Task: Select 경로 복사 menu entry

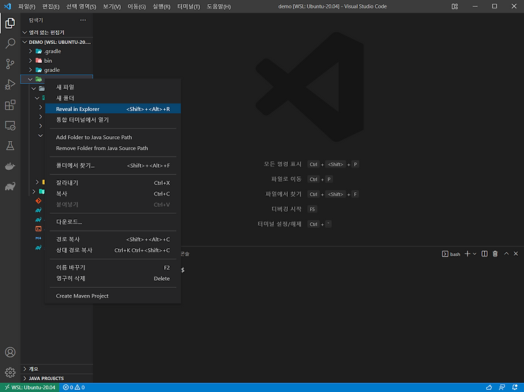Action: (x=113, y=239)
